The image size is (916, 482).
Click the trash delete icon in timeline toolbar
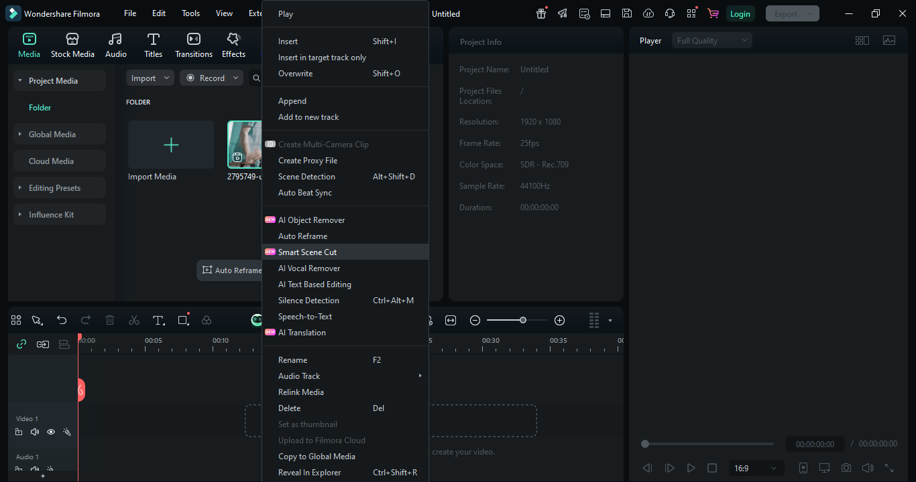click(x=110, y=321)
